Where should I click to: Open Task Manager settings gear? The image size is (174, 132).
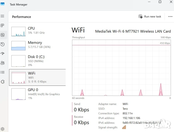click(2, 129)
